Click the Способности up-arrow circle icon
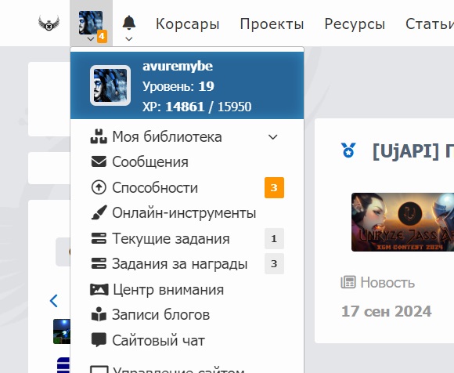 point(99,187)
